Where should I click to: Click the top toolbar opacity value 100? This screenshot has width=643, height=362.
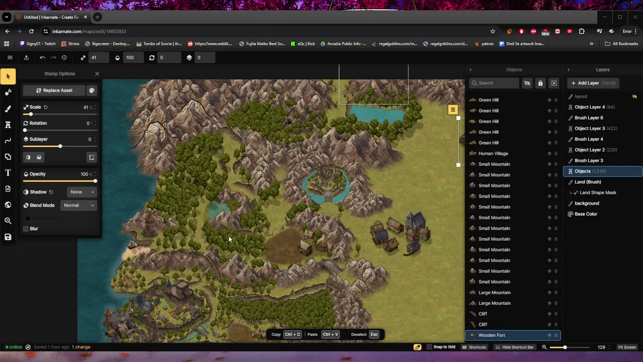click(x=134, y=57)
